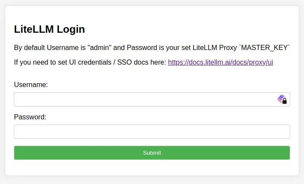This screenshot has height=184, width=304.
Task: Click the empty white card area below Submit
Action: pos(152,168)
